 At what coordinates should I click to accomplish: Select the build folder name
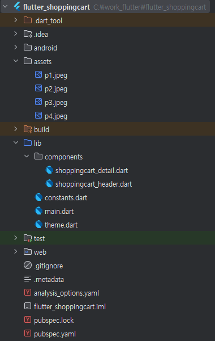coord(41,130)
